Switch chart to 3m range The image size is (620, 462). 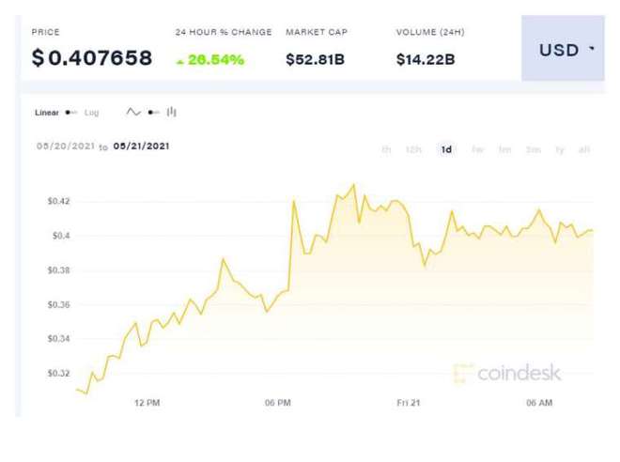(533, 150)
